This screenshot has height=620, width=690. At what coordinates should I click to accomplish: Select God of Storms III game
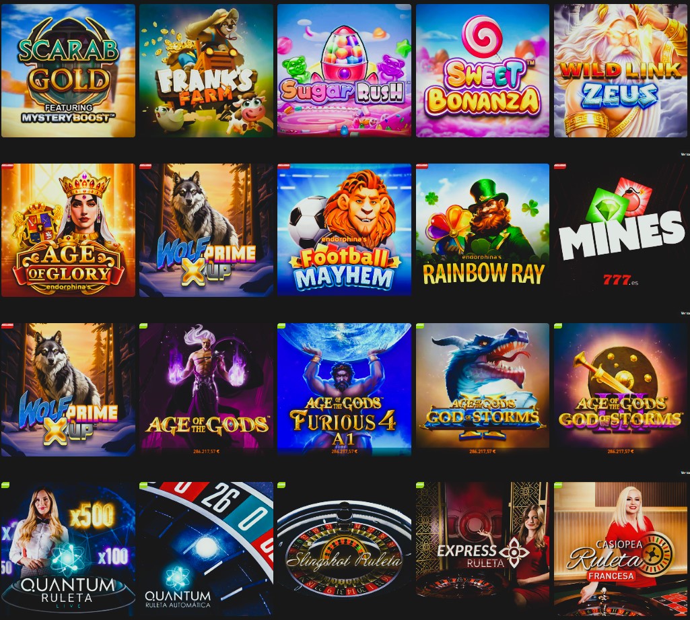(621, 390)
